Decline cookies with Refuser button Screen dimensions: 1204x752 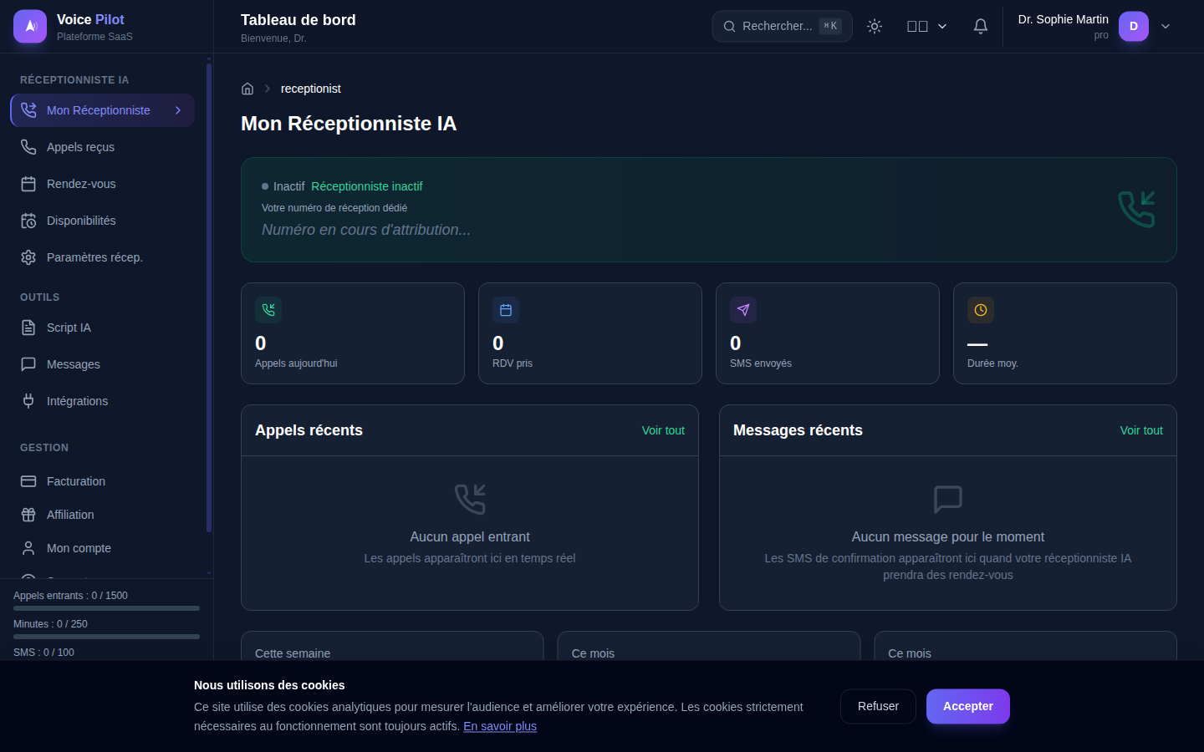878,706
